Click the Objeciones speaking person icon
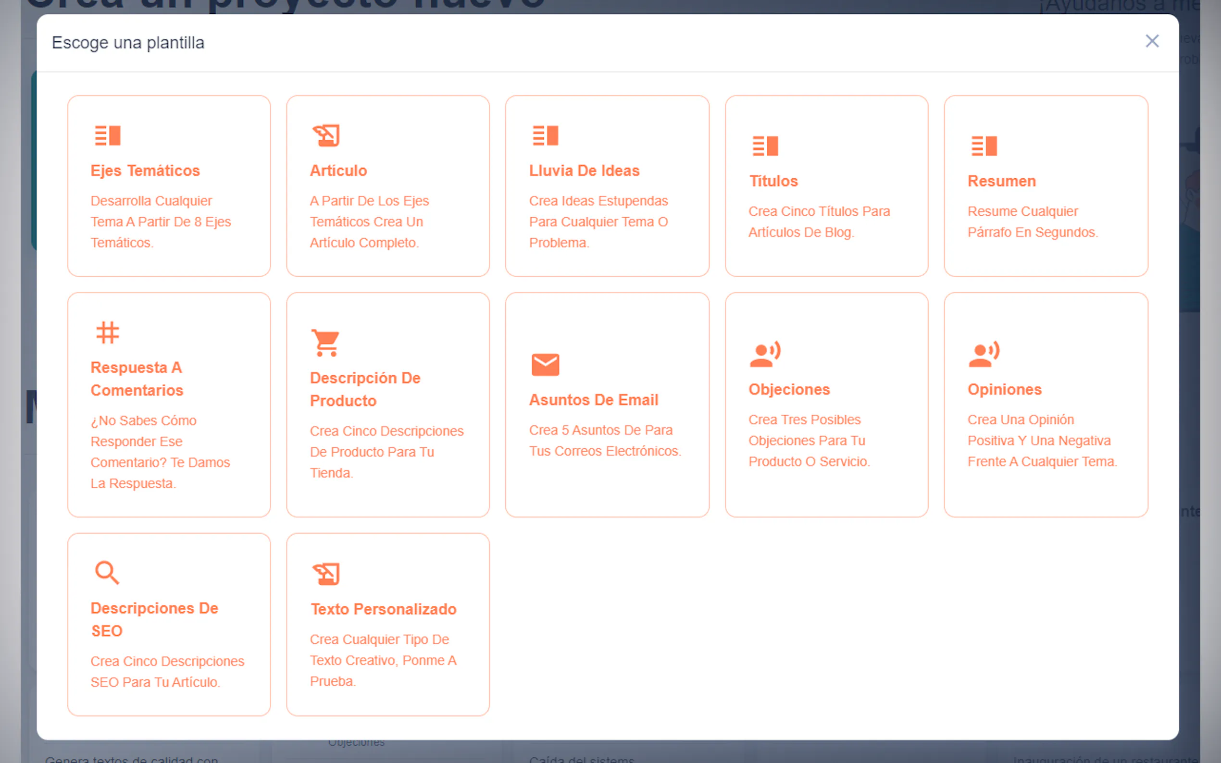1221x763 pixels. pos(765,354)
